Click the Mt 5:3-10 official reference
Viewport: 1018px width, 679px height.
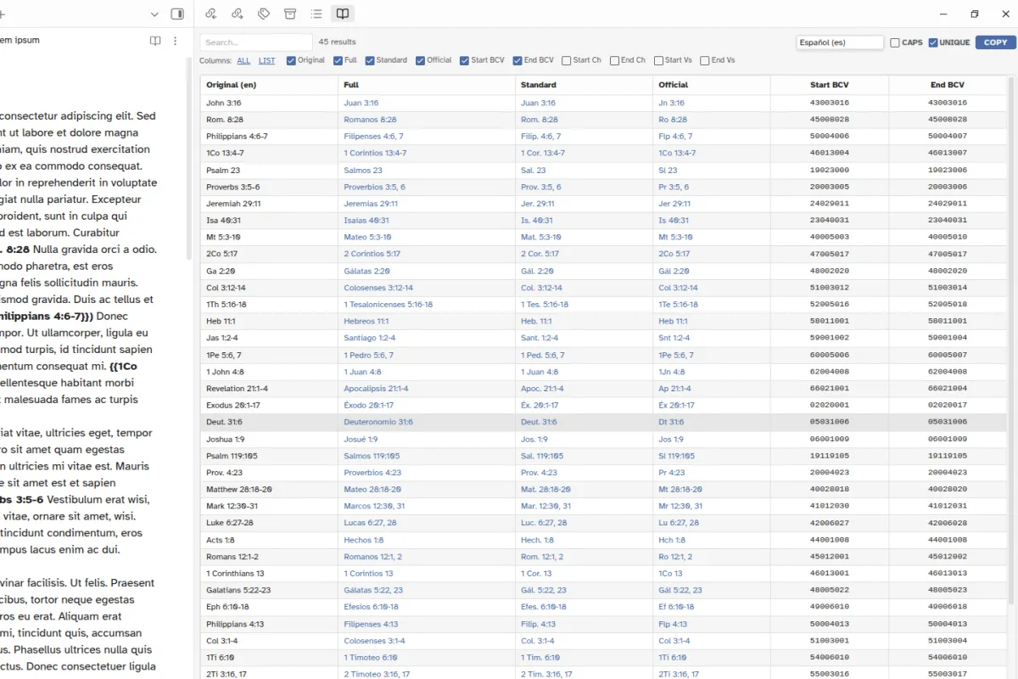676,238
